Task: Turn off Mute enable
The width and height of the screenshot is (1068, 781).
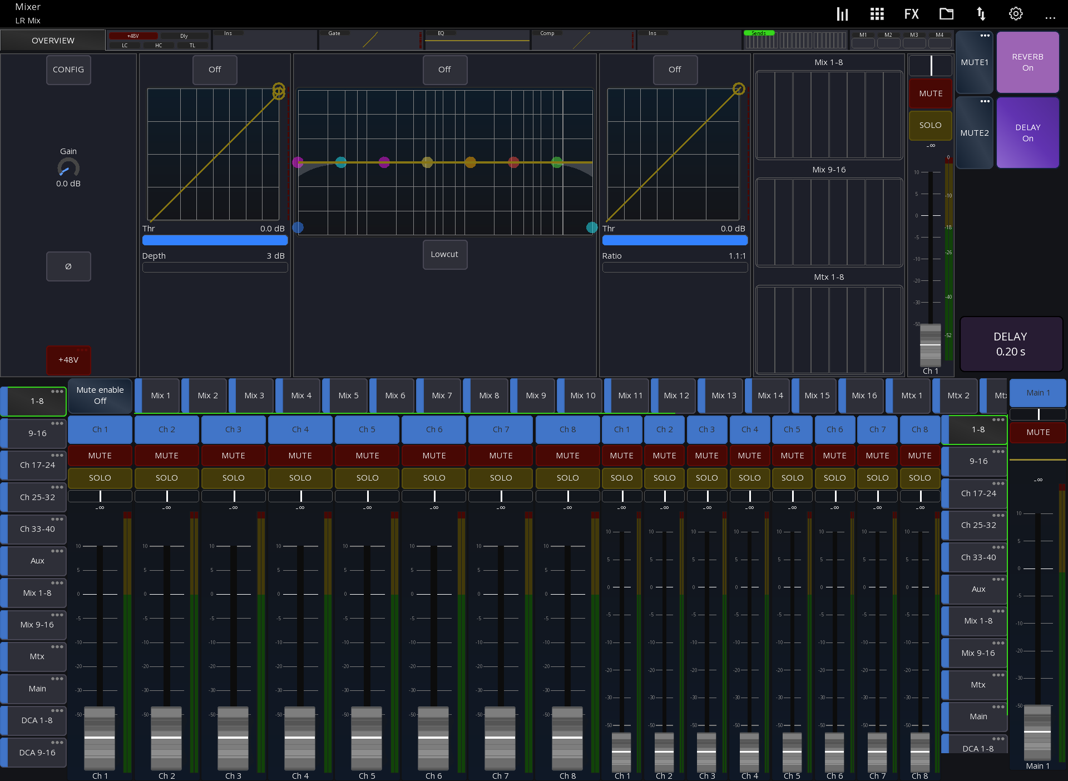Action: pos(100,396)
